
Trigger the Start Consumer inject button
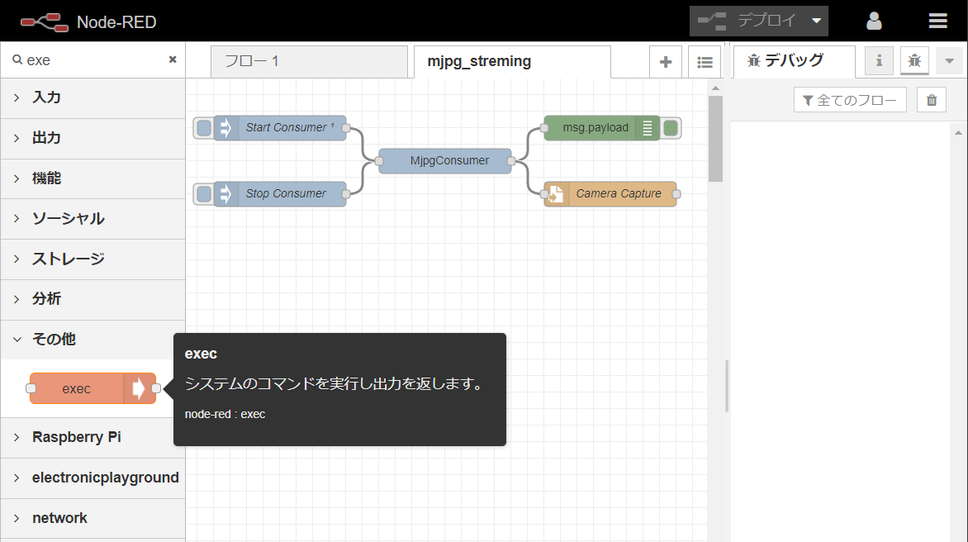pyautogui.click(x=204, y=128)
